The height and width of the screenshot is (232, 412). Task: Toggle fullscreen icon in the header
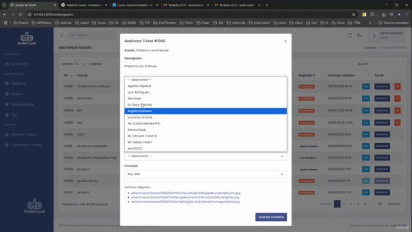pyautogui.click(x=350, y=35)
